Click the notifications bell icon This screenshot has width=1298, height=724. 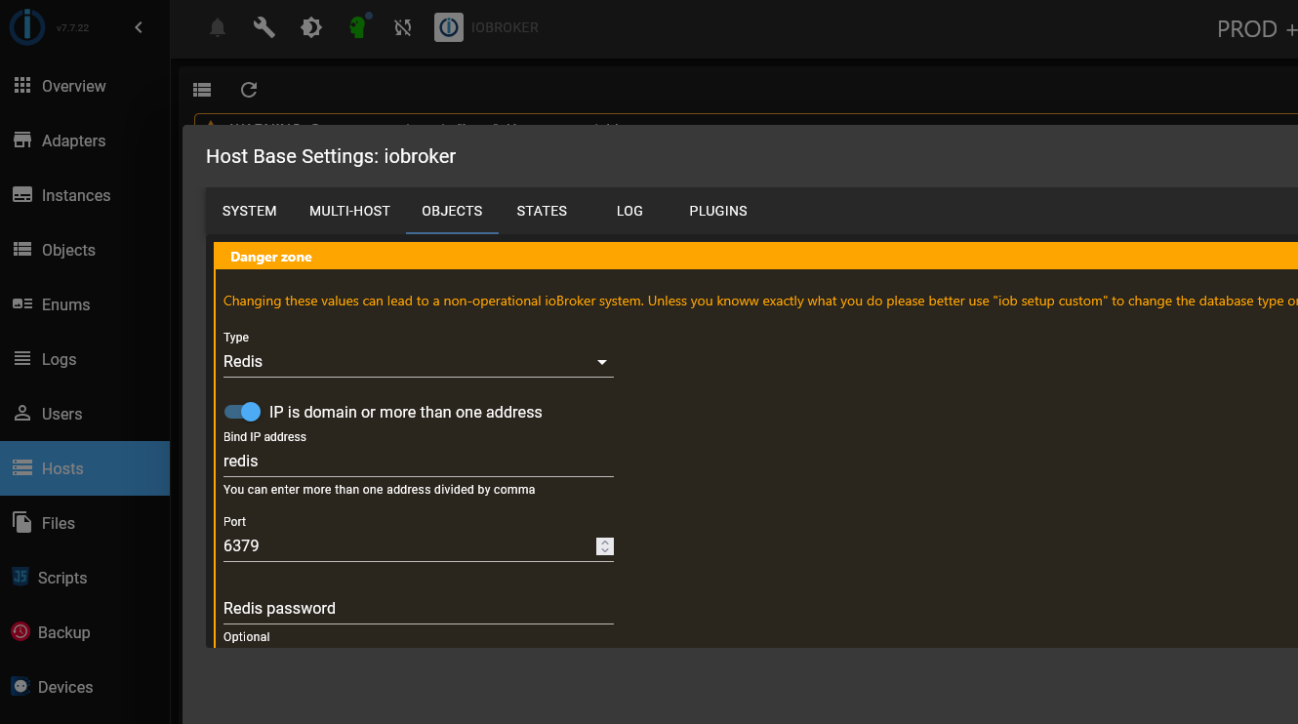pyautogui.click(x=218, y=28)
